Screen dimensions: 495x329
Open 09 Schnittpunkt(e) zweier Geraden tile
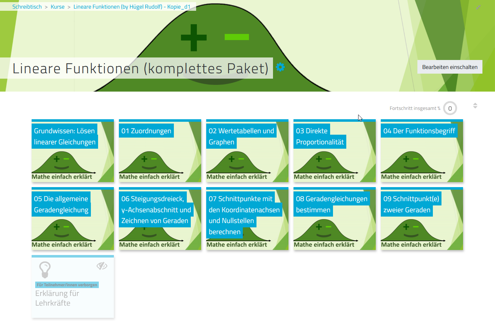[x=422, y=219]
